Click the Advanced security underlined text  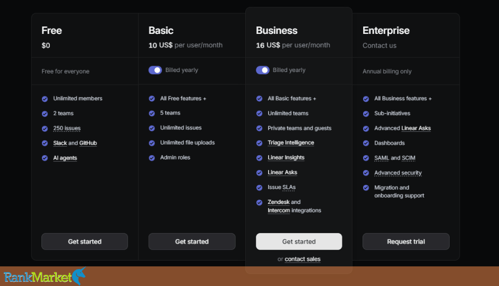(398, 173)
